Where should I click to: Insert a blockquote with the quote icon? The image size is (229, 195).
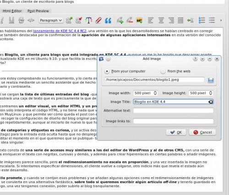(108, 21)
